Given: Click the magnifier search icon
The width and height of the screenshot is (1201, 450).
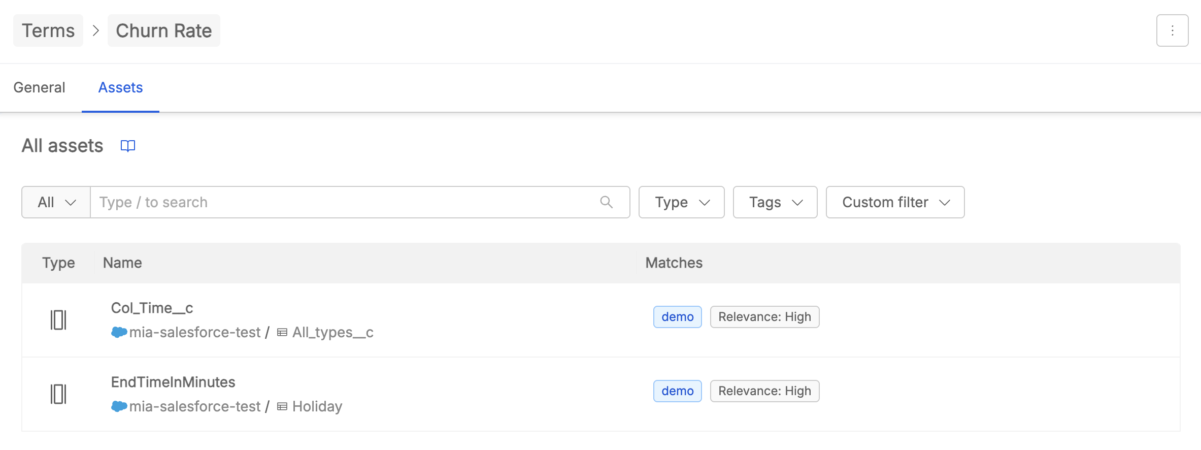Looking at the screenshot, I should coord(606,202).
